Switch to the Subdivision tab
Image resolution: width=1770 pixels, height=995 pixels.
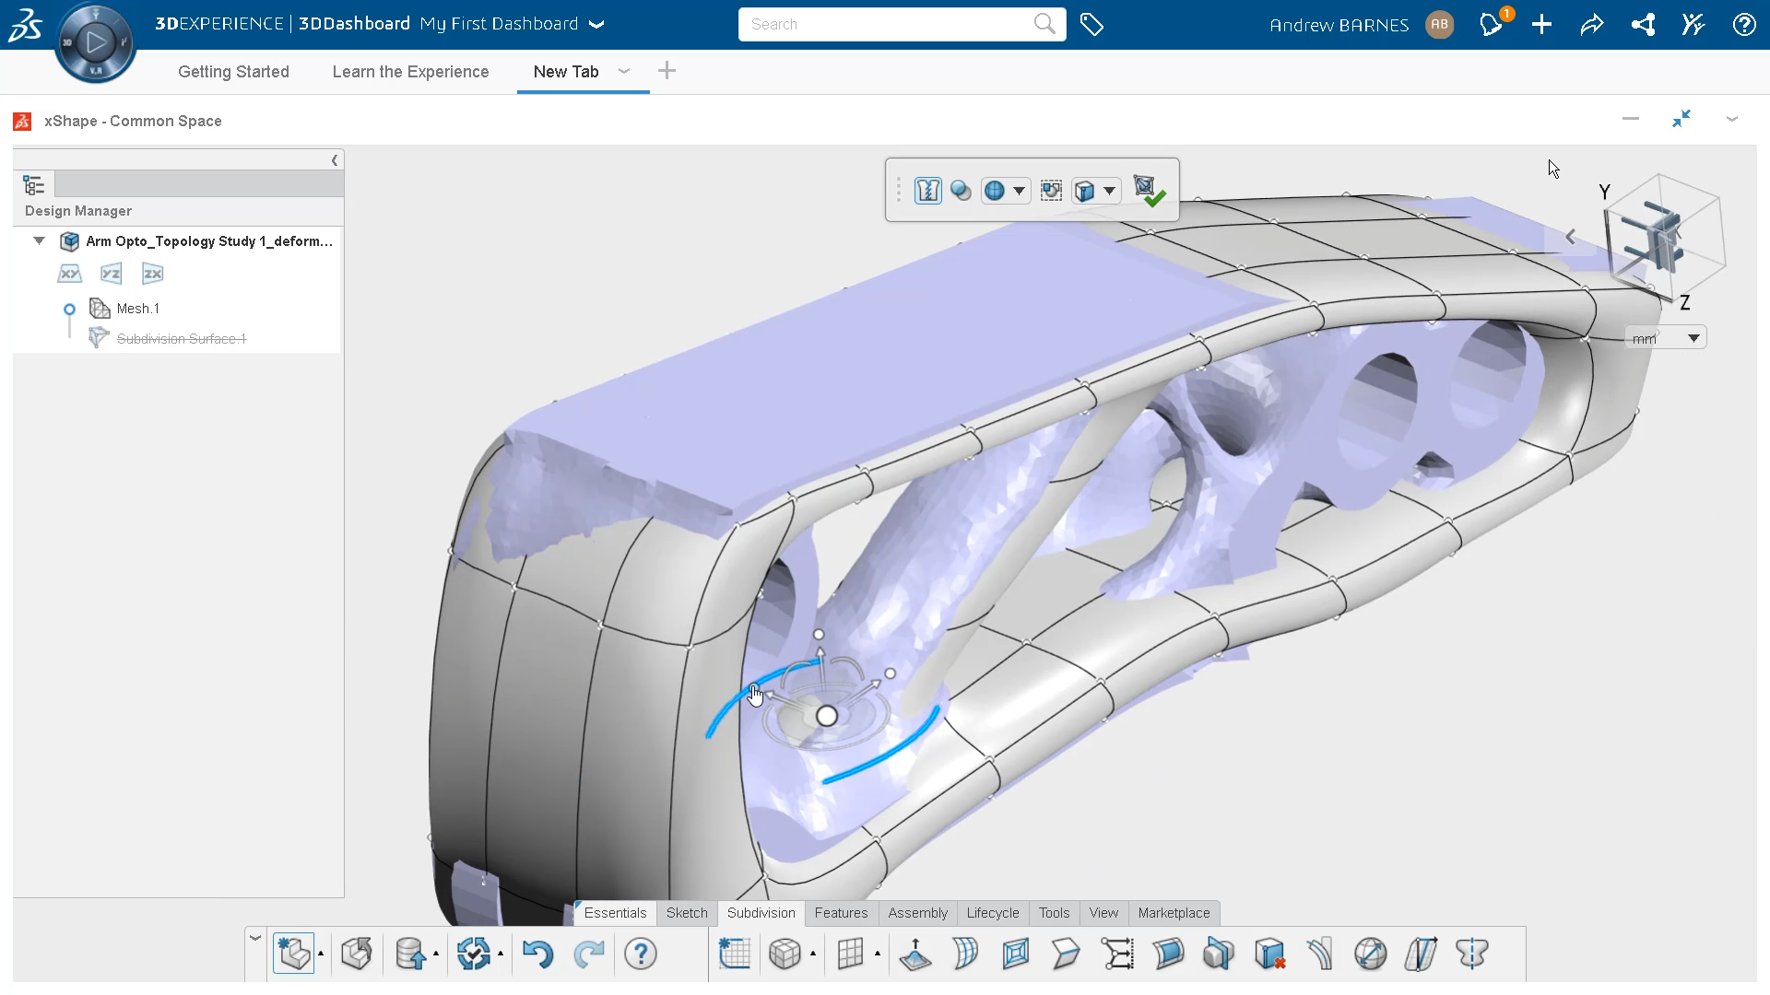pos(760,912)
